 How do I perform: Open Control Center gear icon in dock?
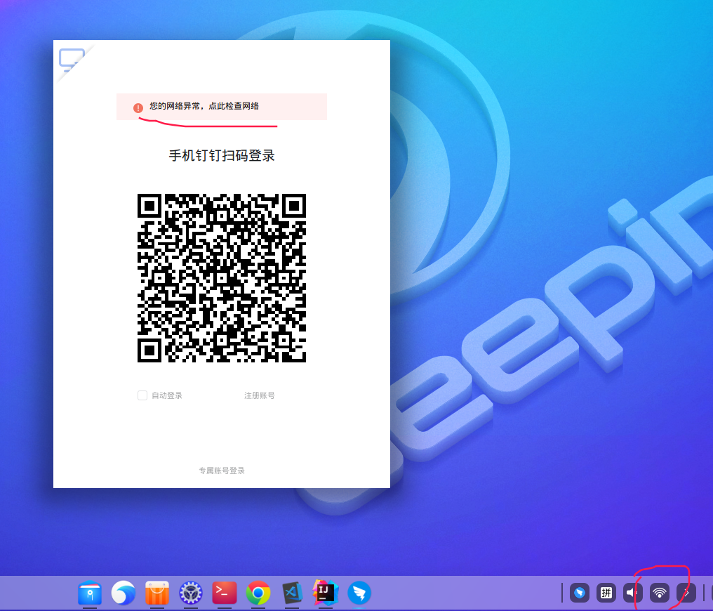[190, 593]
